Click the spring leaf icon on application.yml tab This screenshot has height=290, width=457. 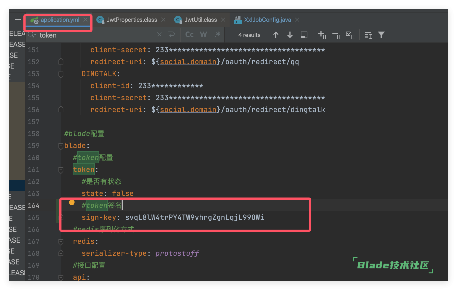(34, 20)
